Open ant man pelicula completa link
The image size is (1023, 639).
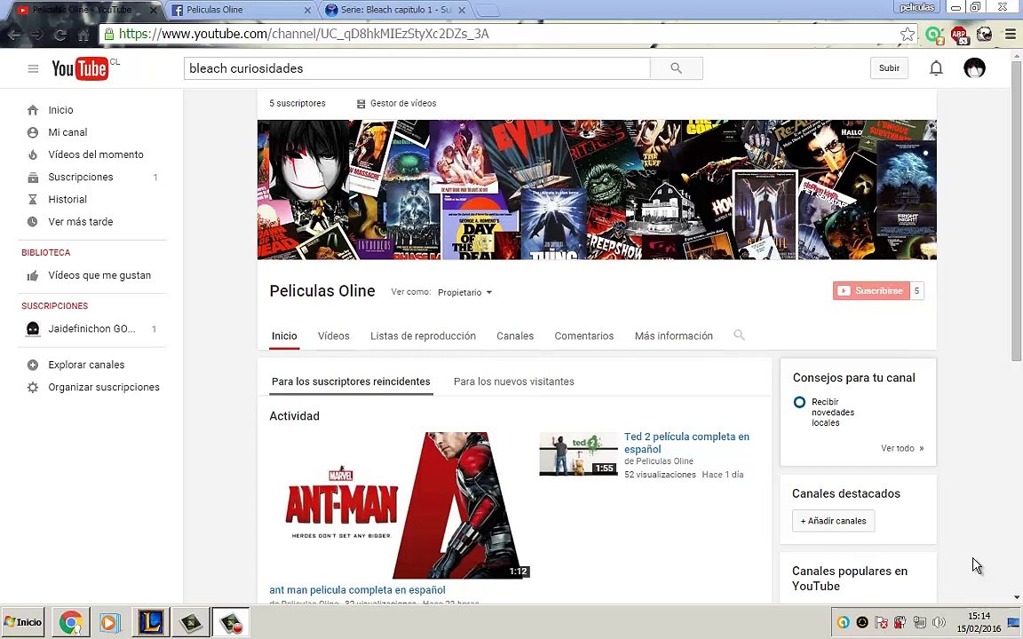(x=358, y=590)
